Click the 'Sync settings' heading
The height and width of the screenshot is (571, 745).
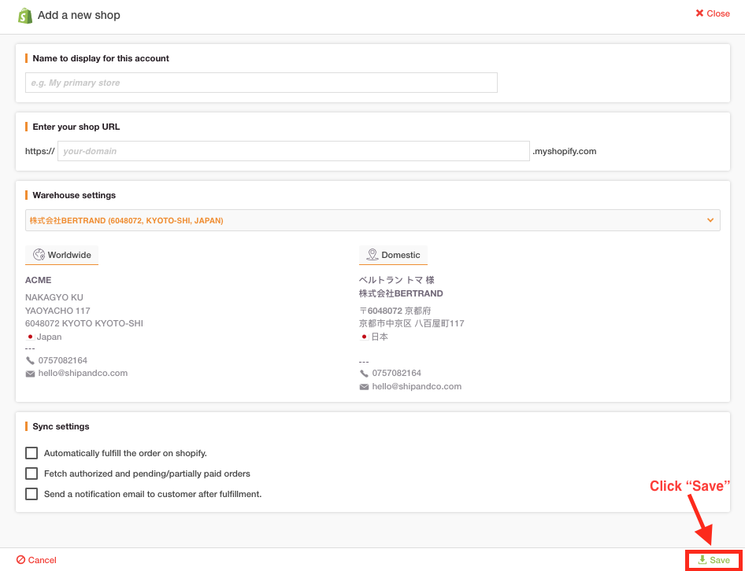point(61,426)
